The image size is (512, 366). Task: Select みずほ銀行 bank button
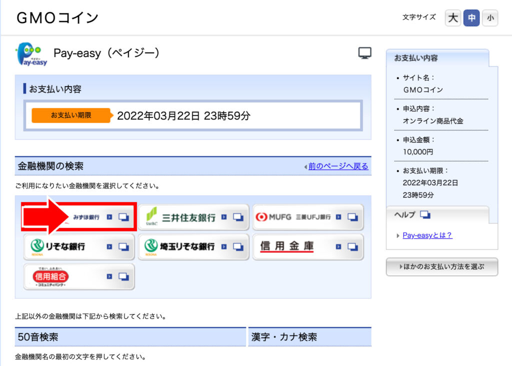(79, 217)
